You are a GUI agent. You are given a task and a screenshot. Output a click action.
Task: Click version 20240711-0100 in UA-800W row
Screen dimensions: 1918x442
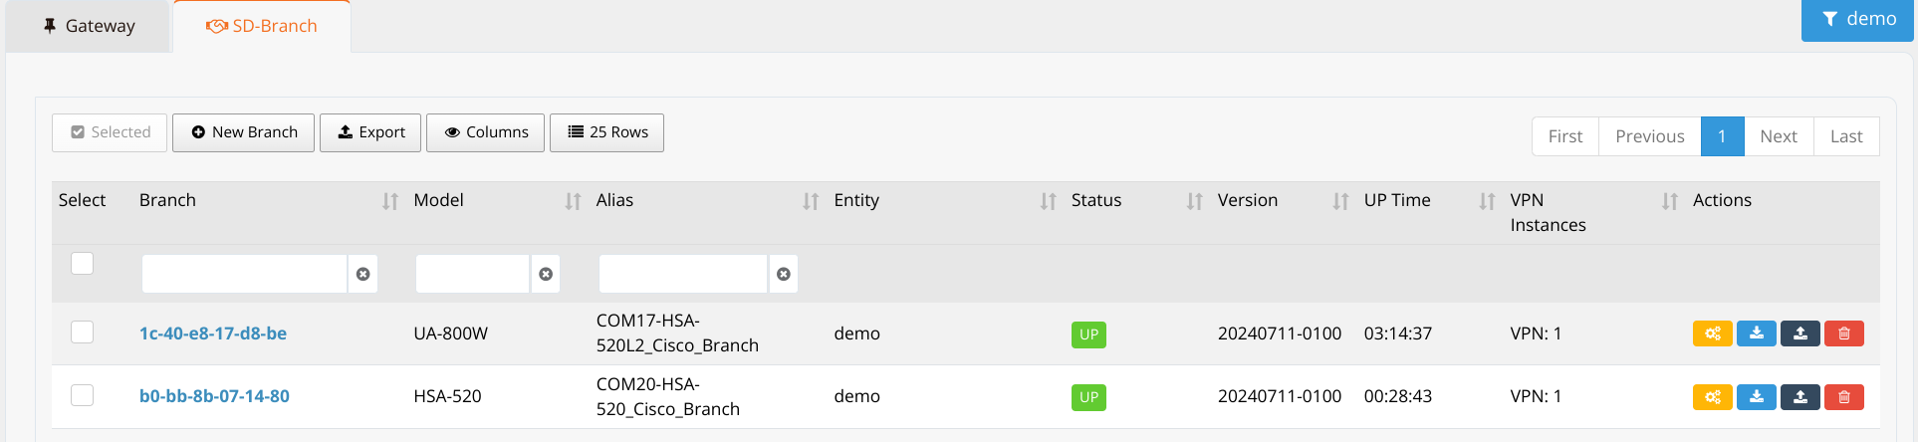click(1280, 333)
